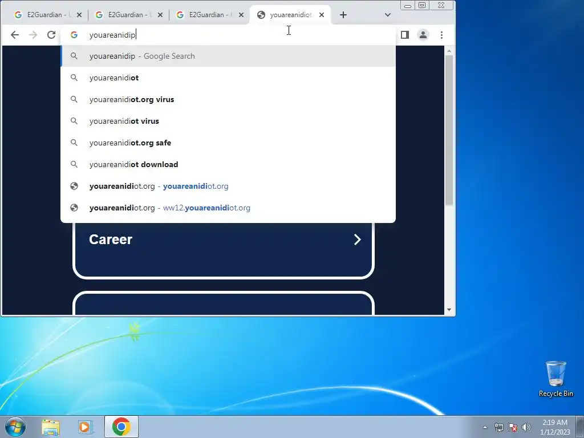Image resolution: width=584 pixels, height=438 pixels.
Task: Click the page scrollbar down arrow
Action: (449, 310)
